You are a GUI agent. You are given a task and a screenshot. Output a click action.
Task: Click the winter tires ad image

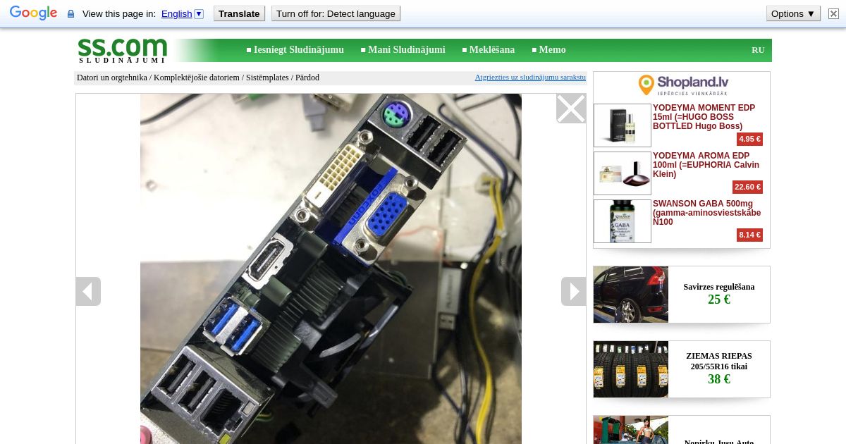coord(630,369)
